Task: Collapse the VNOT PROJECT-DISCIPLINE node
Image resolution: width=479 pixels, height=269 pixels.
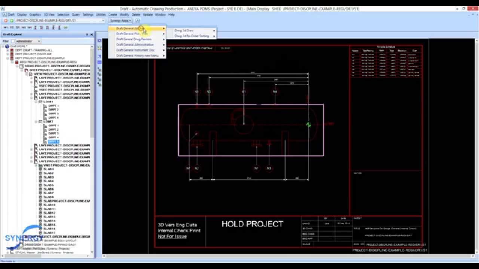Action: tap(36, 165)
